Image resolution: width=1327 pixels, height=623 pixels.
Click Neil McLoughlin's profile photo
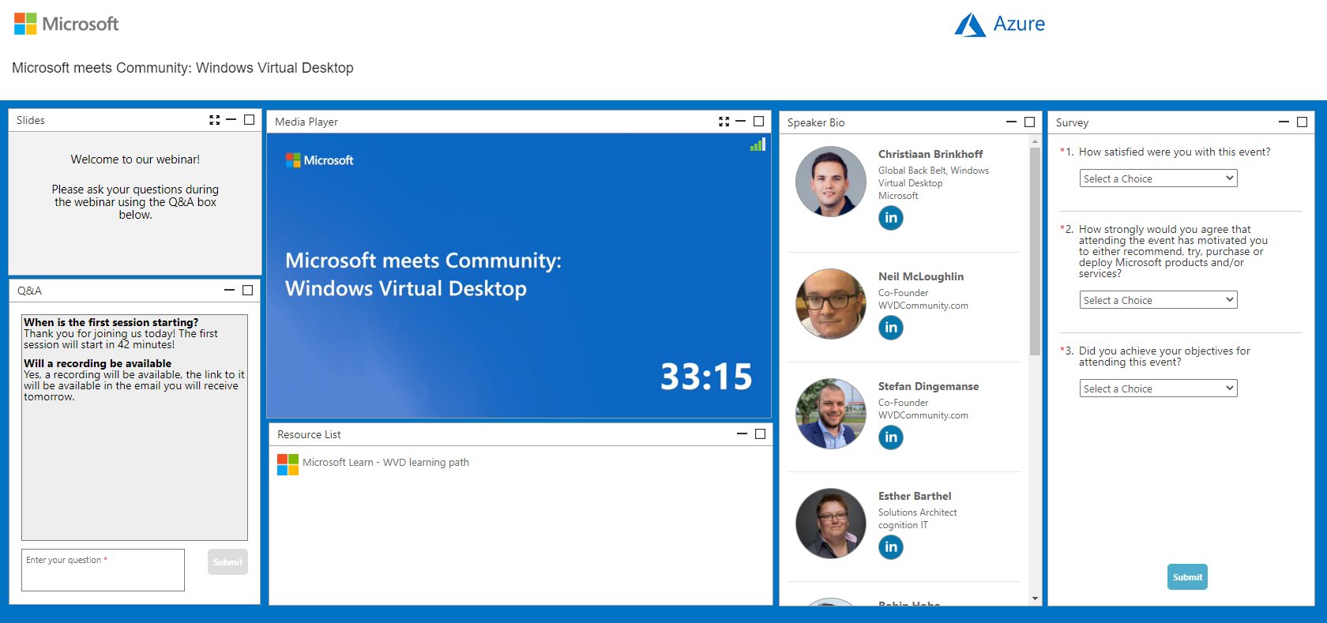(831, 304)
